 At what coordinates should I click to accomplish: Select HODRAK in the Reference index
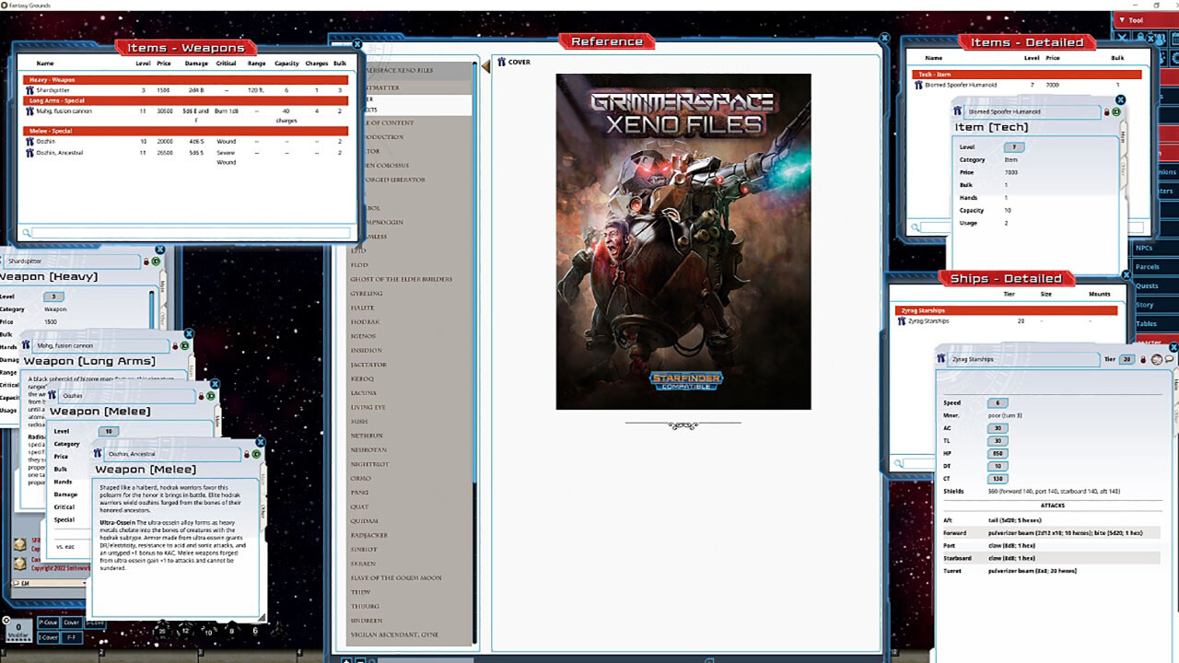(365, 321)
